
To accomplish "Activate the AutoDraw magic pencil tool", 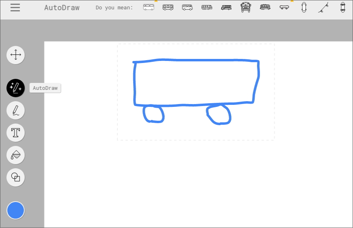I will tap(15, 88).
